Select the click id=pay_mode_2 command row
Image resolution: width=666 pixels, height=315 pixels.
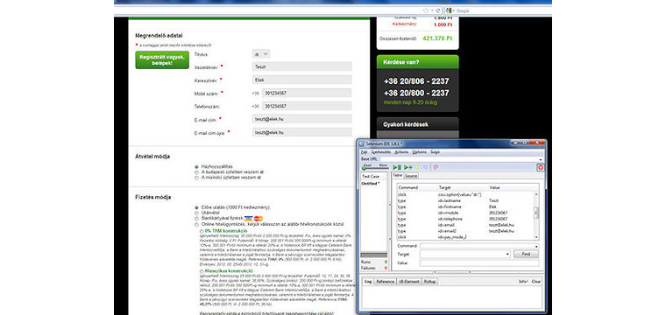465,237
